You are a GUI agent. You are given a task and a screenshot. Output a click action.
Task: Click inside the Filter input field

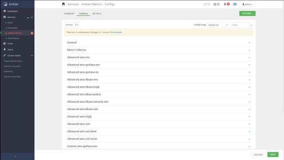(x=241, y=25)
